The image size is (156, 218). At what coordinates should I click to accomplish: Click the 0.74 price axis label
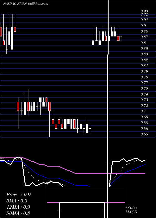(144, 94)
